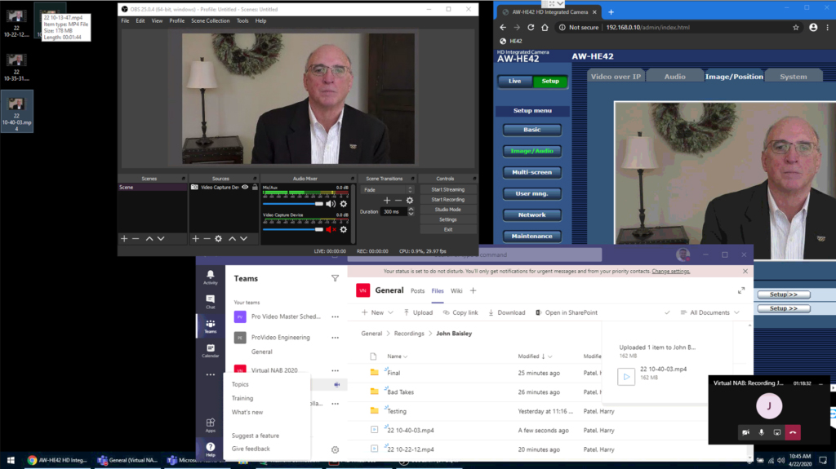This screenshot has height=469, width=836.
Task: Open Video over IP tab in camera setup
Action: (x=616, y=77)
